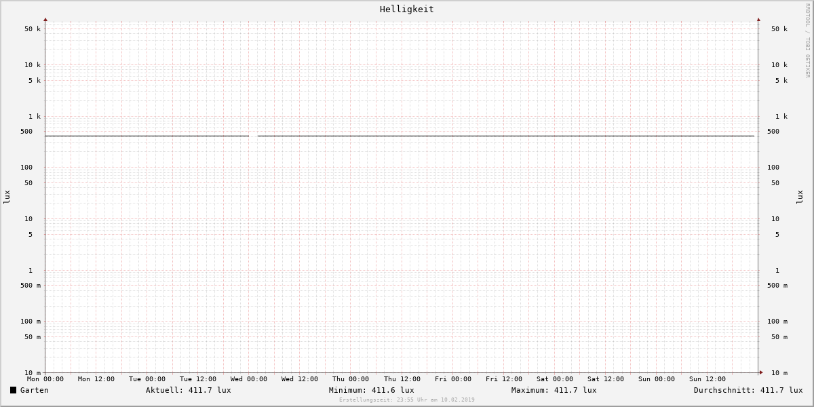Click the left axis 1 k label
Image resolution: width=814 pixels, height=407 pixels.
coord(35,117)
